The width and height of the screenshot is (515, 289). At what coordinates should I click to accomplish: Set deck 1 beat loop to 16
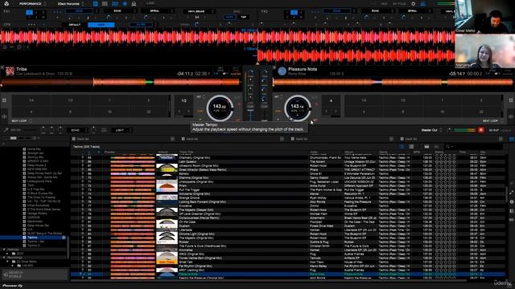click(x=109, y=112)
